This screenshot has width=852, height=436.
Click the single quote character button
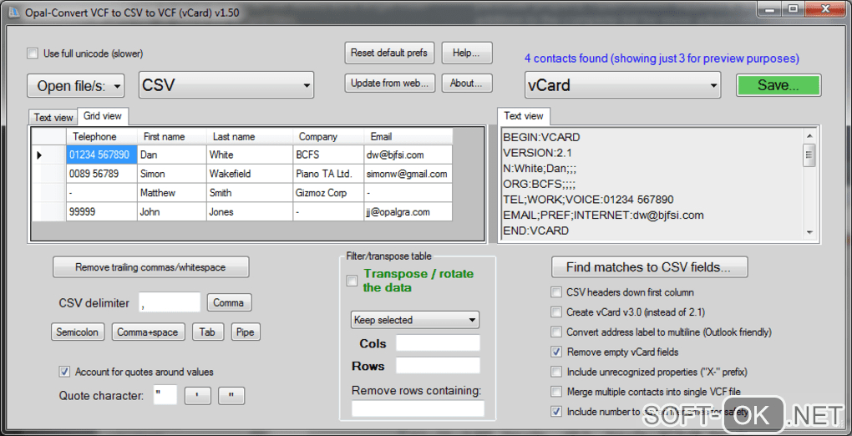[x=198, y=396]
